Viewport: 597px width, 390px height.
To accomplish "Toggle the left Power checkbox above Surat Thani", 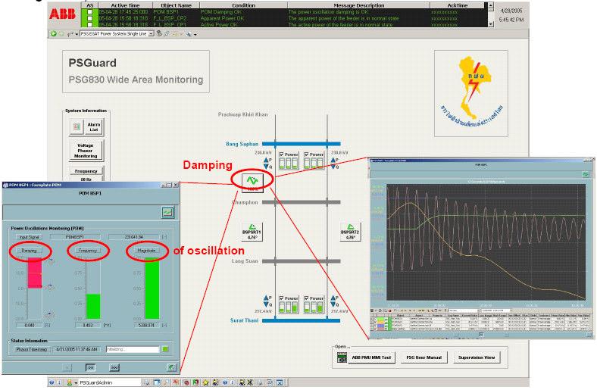I will click(282, 298).
